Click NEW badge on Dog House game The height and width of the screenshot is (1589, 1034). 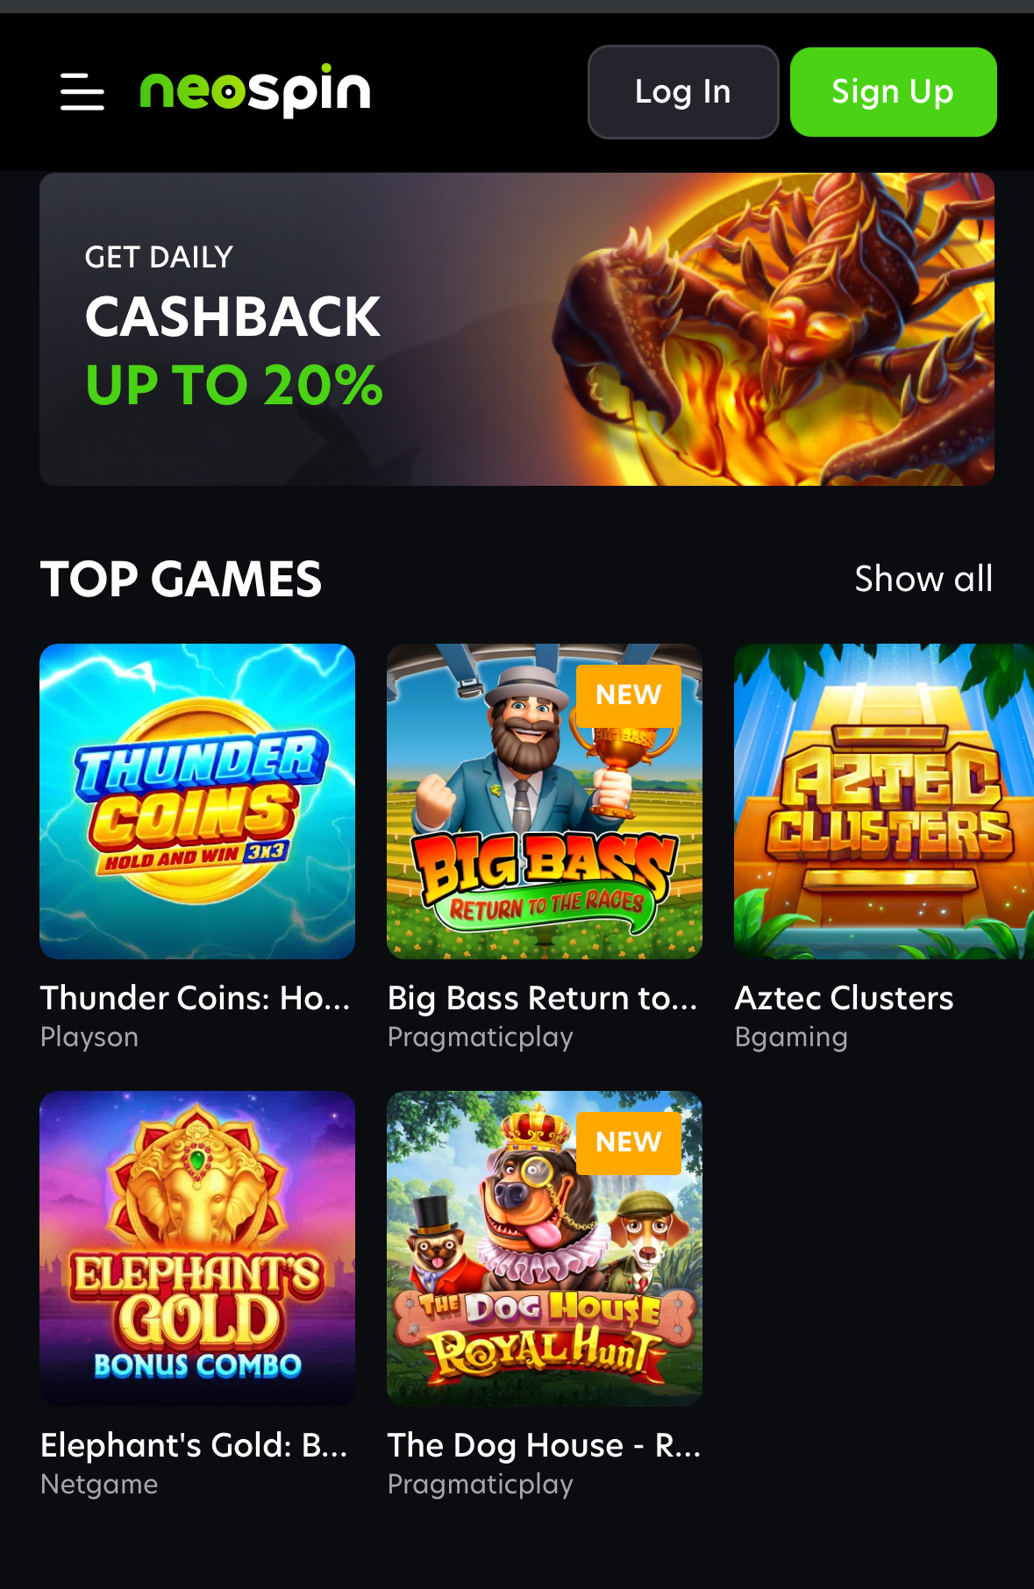pyautogui.click(x=629, y=1143)
